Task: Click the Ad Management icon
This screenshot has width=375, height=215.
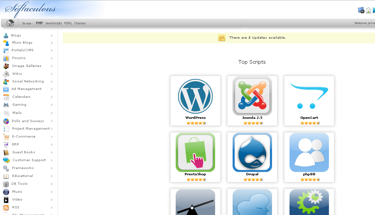Action: pyautogui.click(x=6, y=89)
